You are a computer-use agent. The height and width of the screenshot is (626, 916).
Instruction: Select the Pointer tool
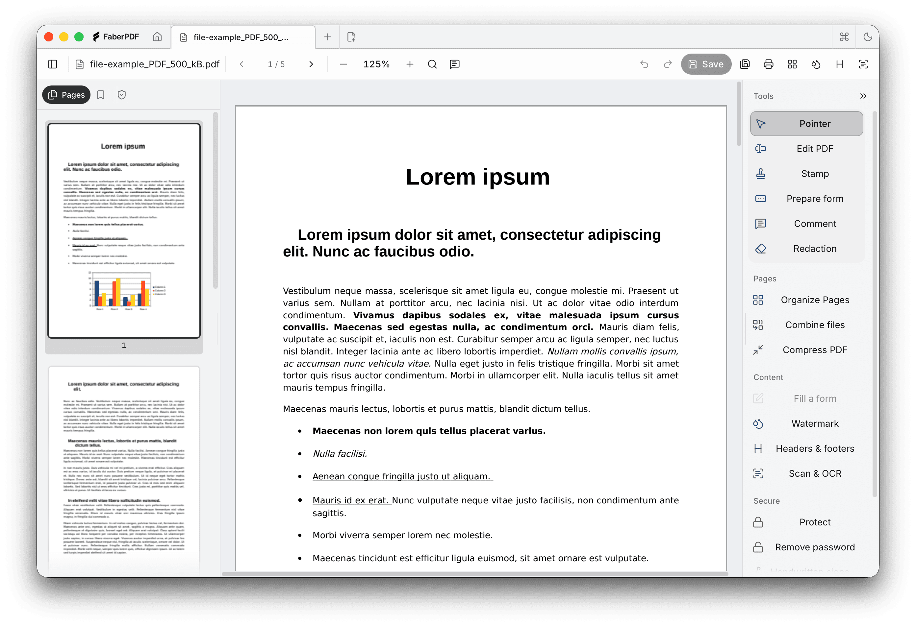pyautogui.click(x=806, y=124)
